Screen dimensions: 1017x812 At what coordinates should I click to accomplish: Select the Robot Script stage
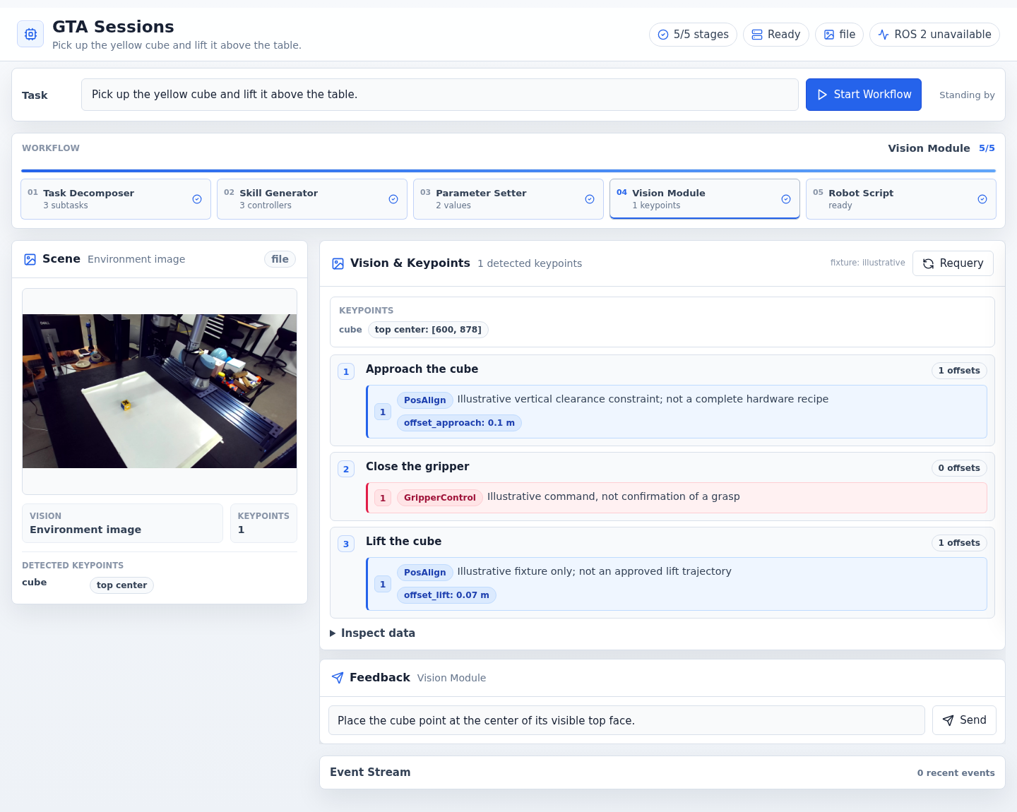click(901, 199)
